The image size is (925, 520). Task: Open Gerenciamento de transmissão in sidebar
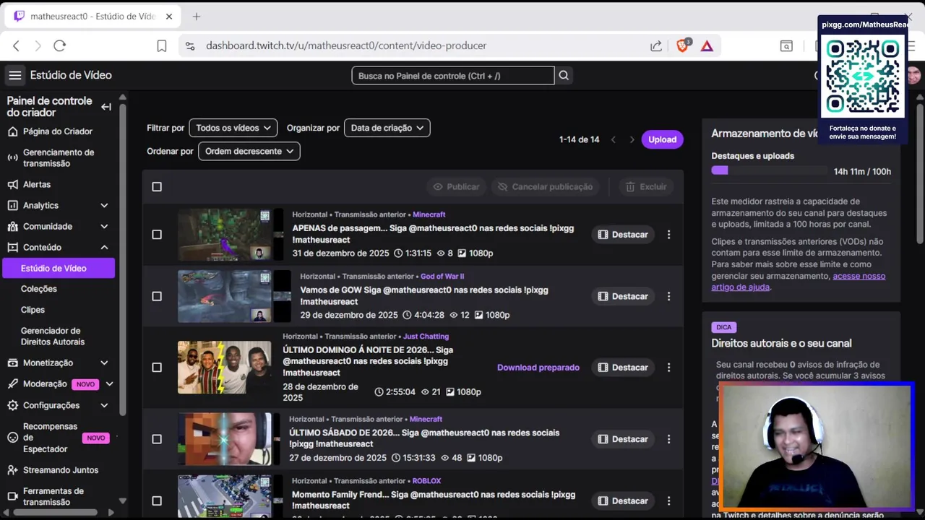pyautogui.click(x=58, y=157)
